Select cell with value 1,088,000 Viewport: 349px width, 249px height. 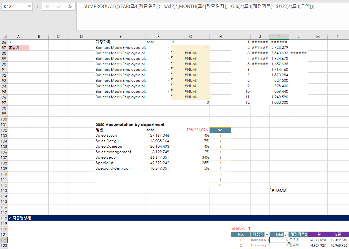pyautogui.click(x=279, y=103)
